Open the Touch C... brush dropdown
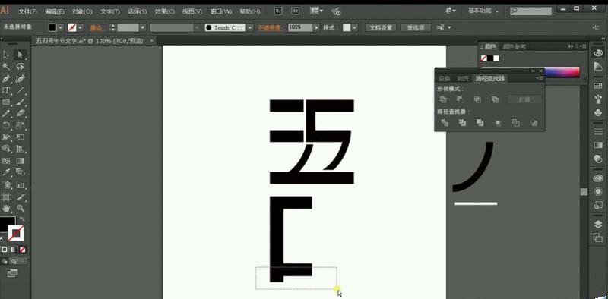The width and height of the screenshot is (608, 299). tap(250, 27)
